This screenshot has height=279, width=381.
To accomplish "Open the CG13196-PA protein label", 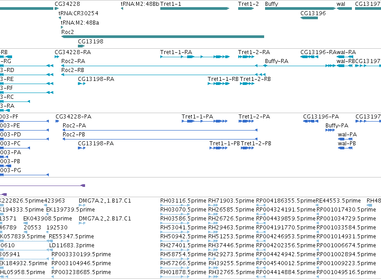I will 321,117.
